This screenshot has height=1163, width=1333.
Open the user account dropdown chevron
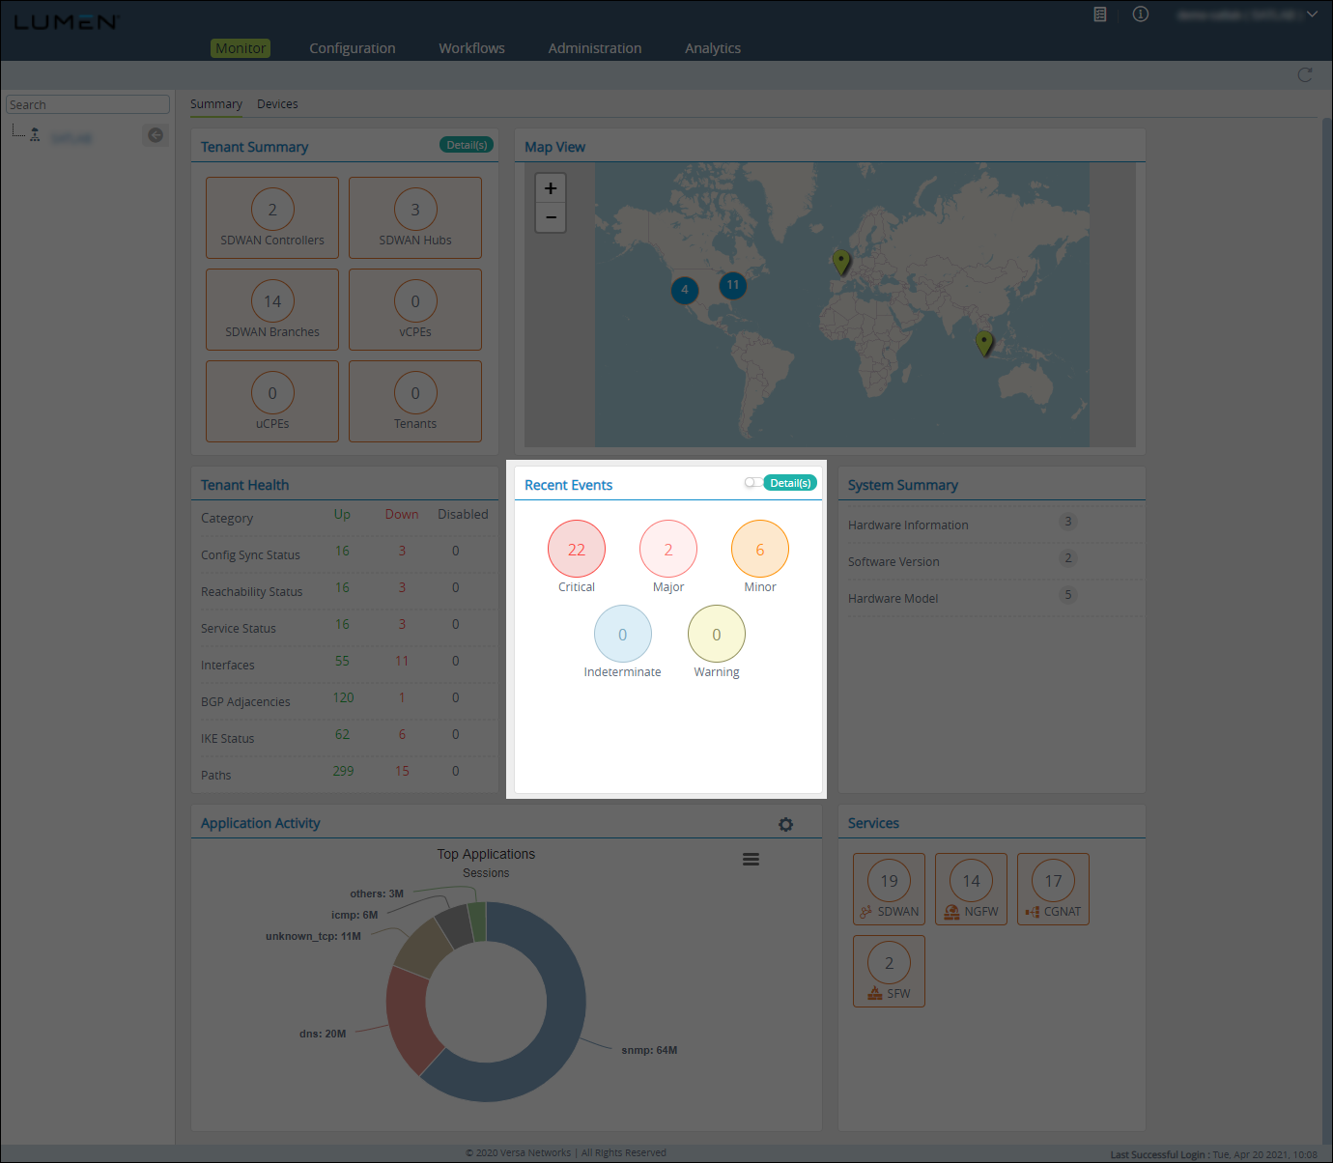click(1312, 14)
